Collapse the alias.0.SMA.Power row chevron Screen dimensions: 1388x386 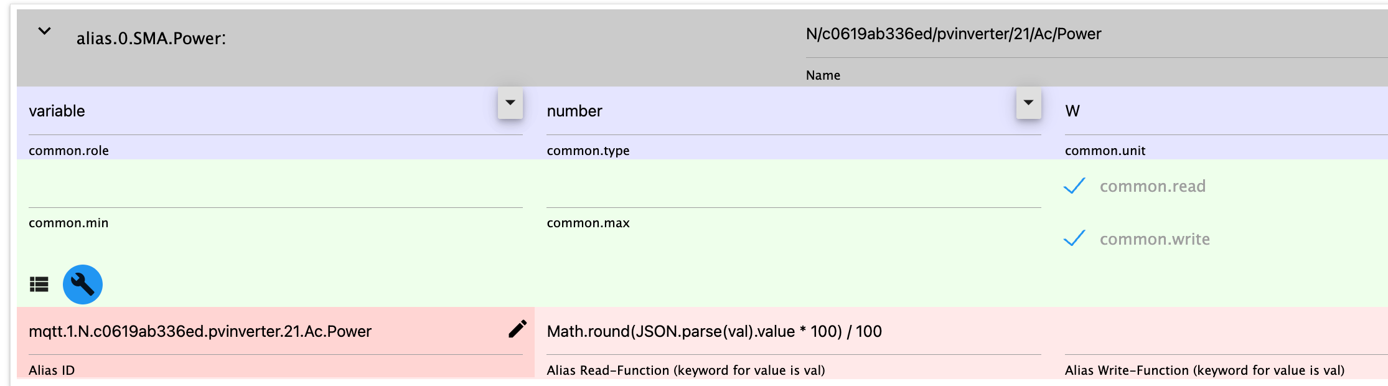(x=44, y=31)
